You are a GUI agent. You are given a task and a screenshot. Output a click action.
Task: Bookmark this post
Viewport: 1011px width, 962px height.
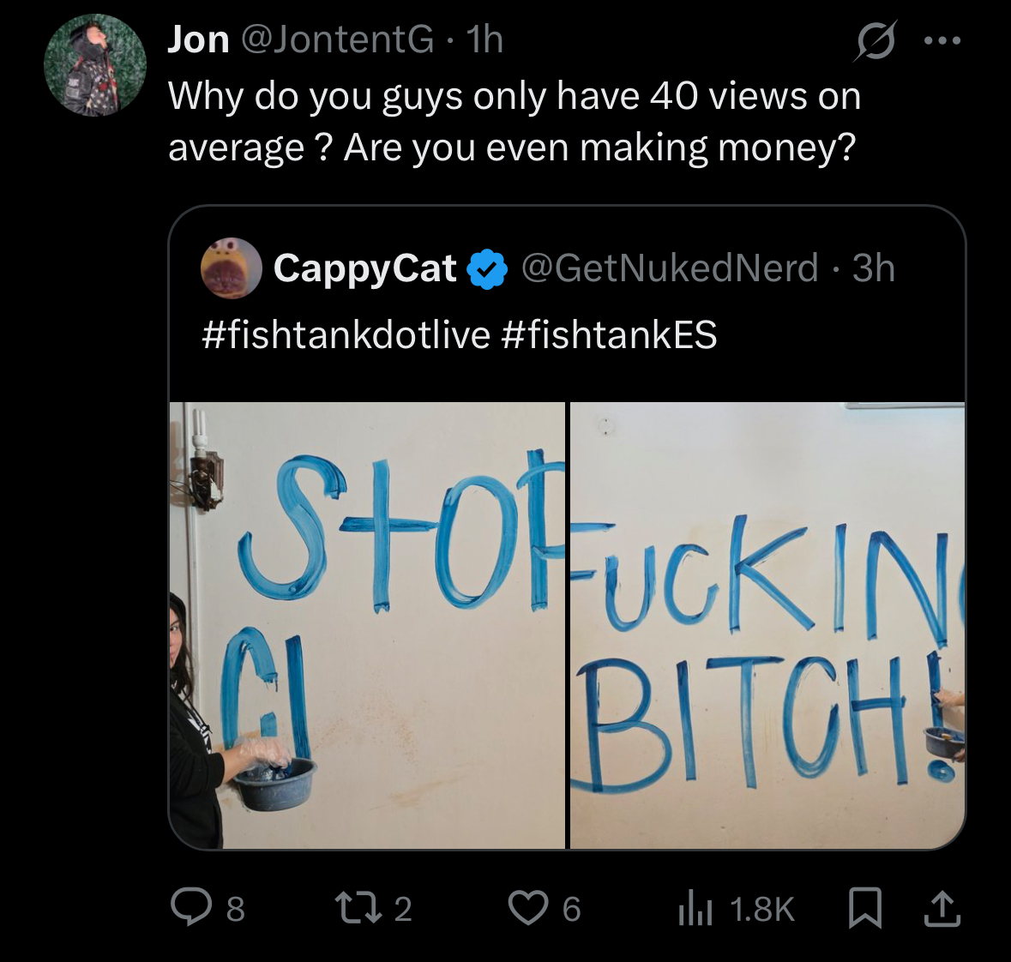(864, 908)
